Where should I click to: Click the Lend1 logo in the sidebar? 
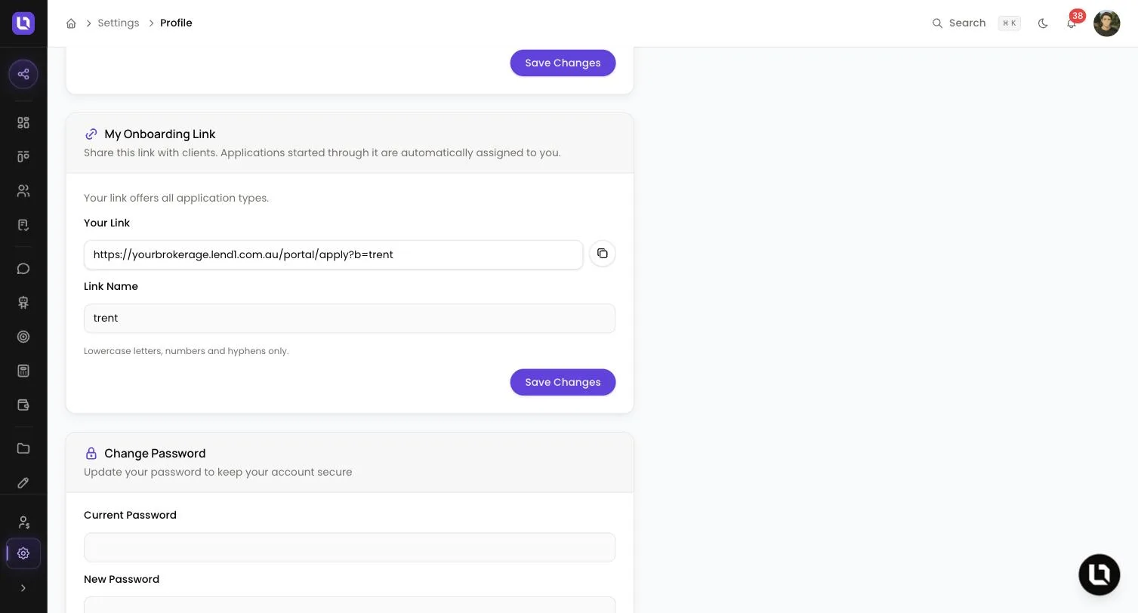[23, 23]
